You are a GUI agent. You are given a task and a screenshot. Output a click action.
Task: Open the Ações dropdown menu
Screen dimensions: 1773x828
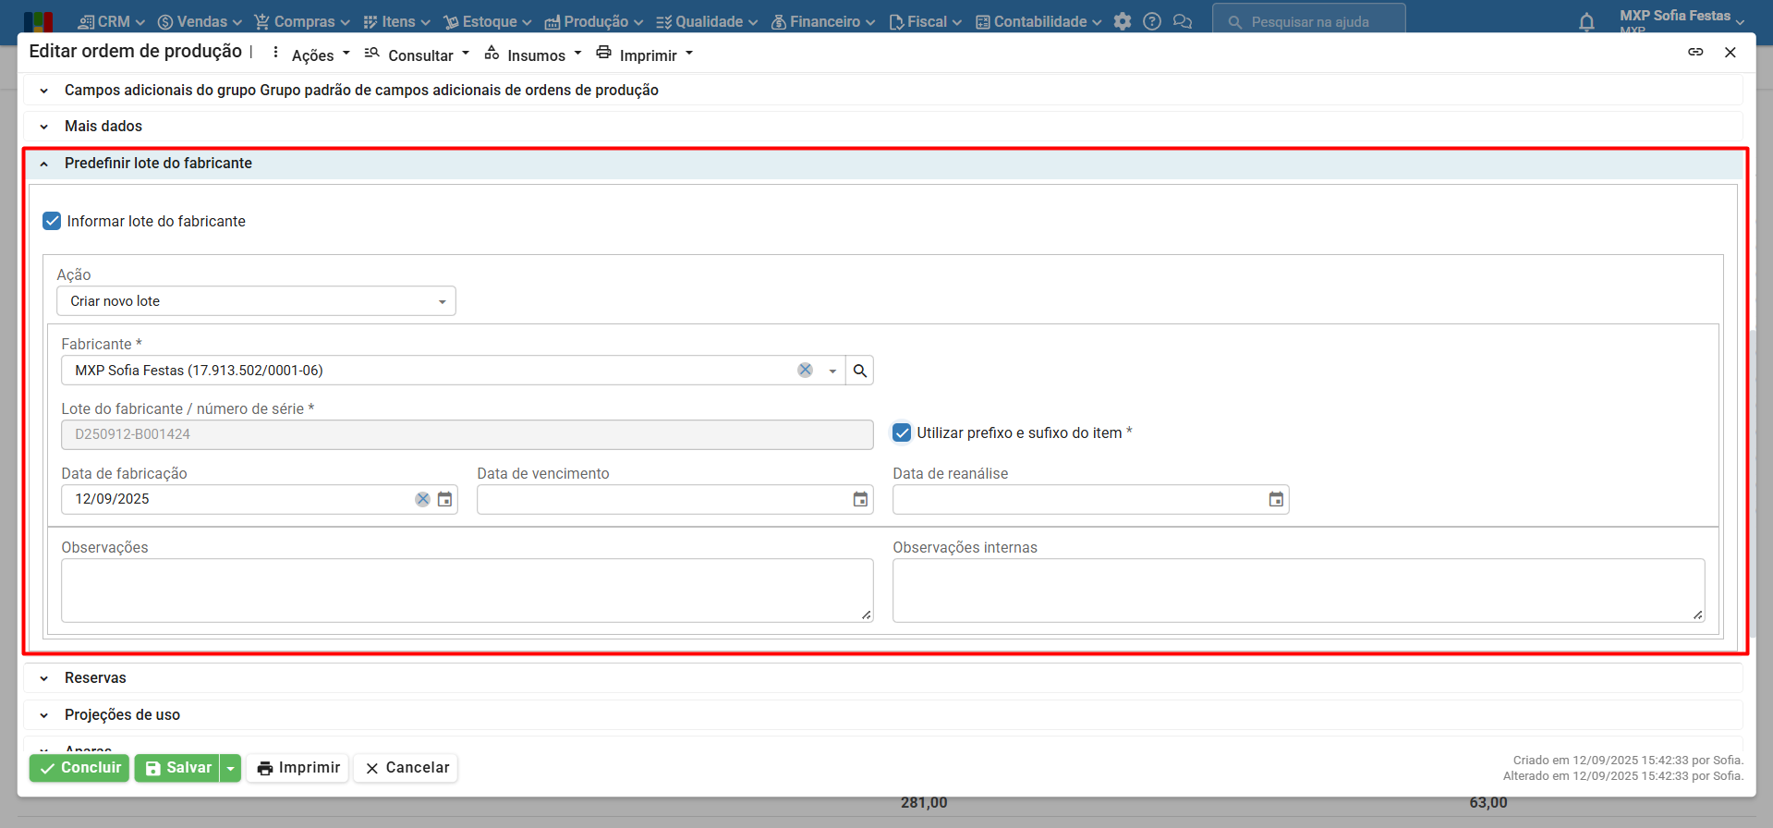321,55
